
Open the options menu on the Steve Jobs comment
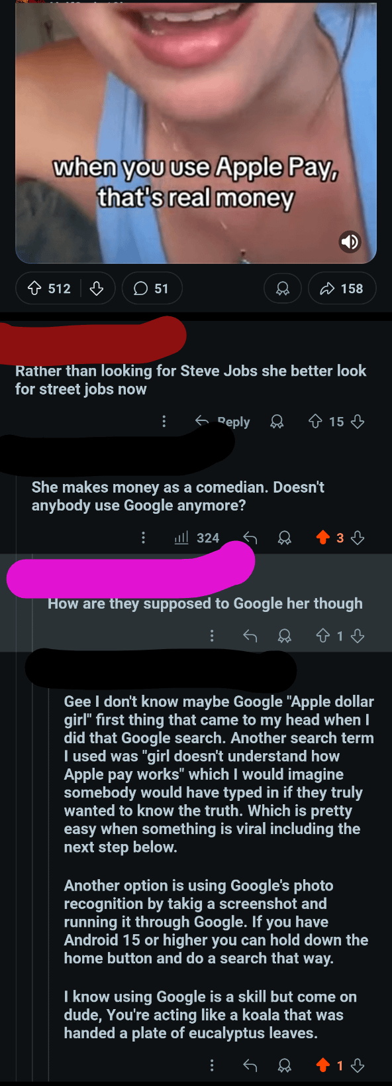(164, 422)
